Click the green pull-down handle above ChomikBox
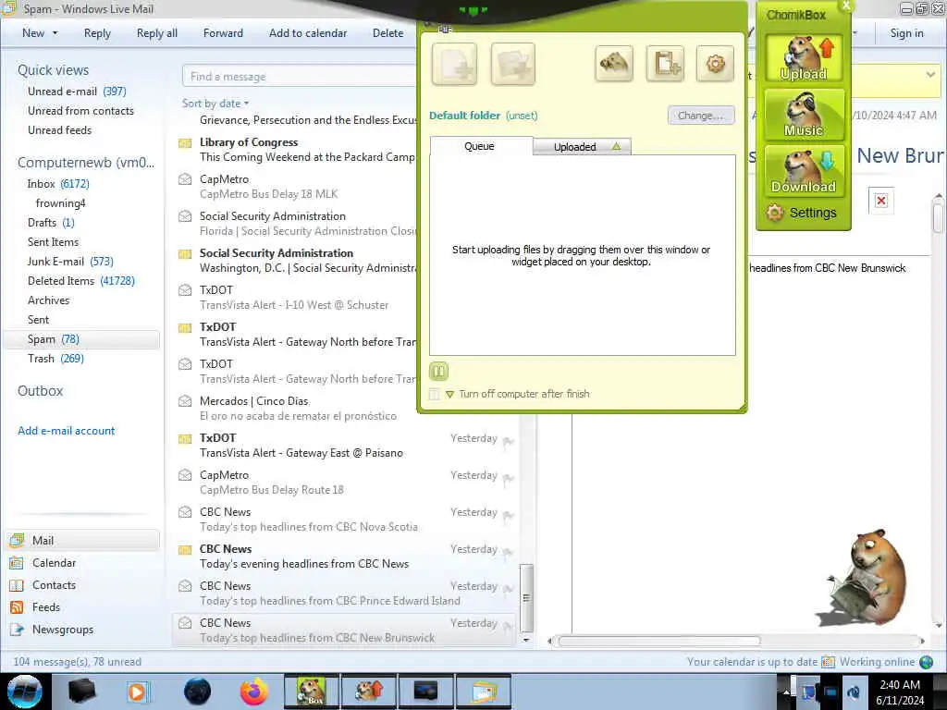This screenshot has width=947, height=710. pos(473,10)
